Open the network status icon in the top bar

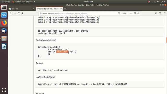click(x=155, y=2)
